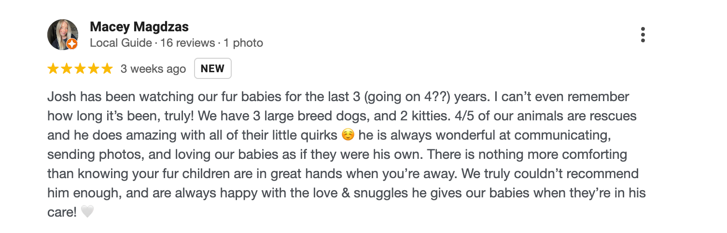This screenshot has height=233, width=727.
Task: Click the Local Guide label under name
Action: 121,43
